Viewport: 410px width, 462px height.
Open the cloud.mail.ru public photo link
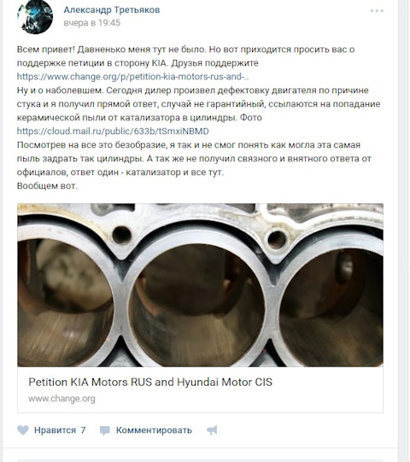113,132
